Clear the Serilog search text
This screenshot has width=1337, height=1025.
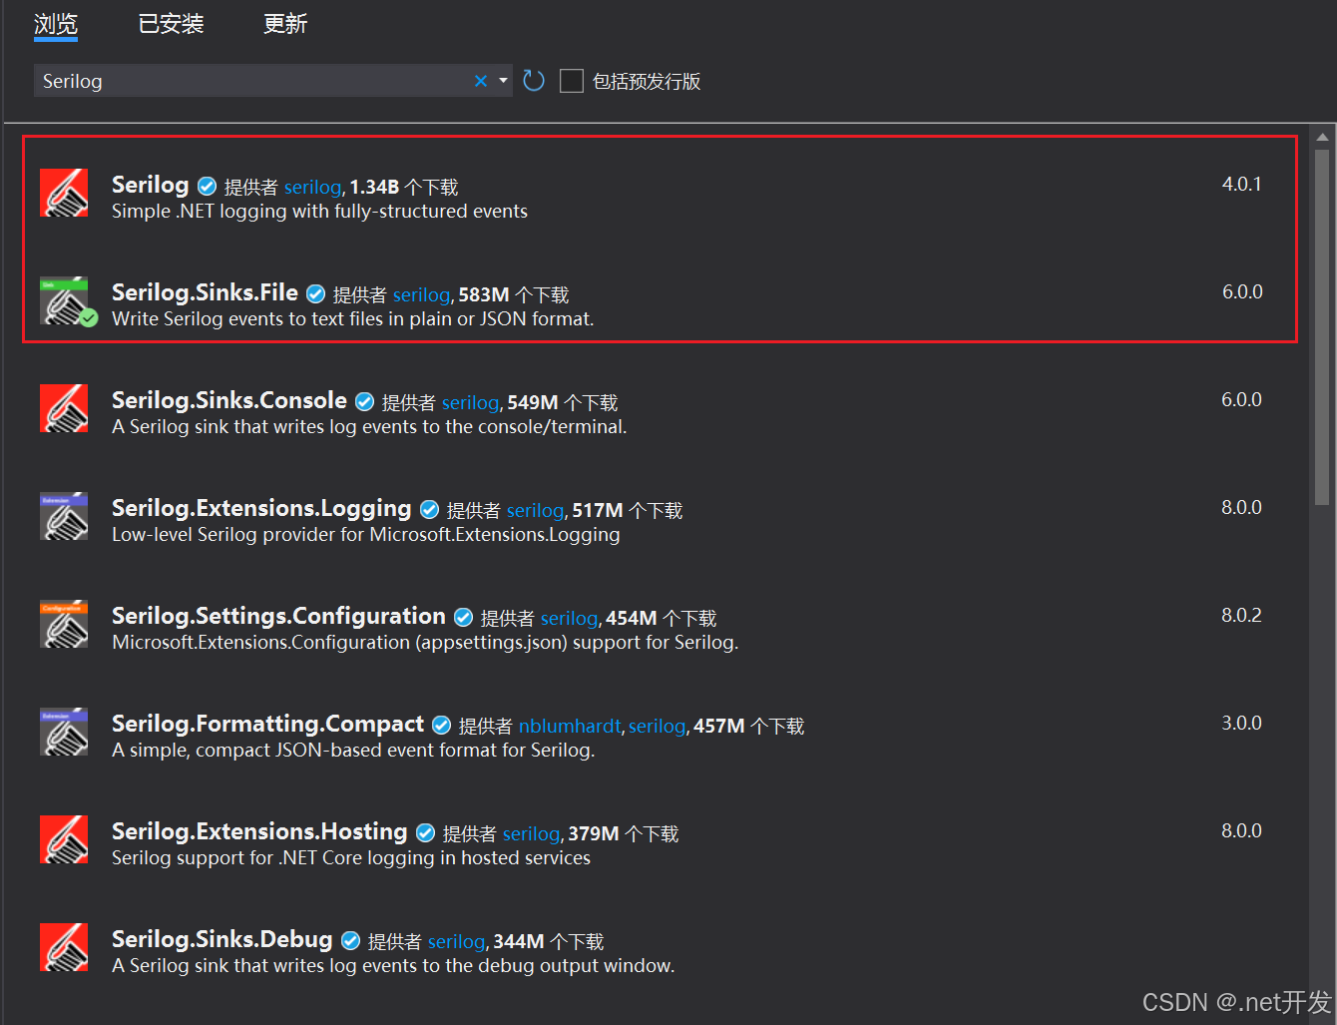481,81
